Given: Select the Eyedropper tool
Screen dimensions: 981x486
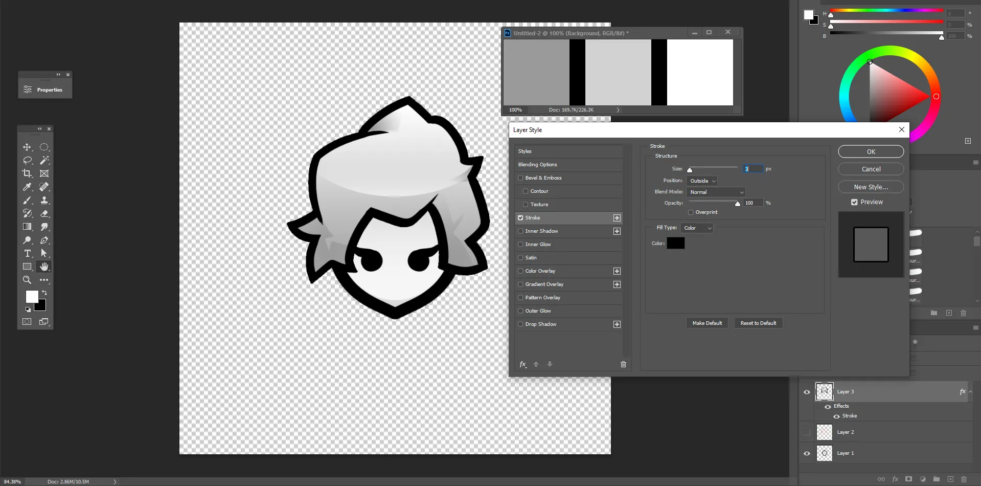Looking at the screenshot, I should pos(27,187).
